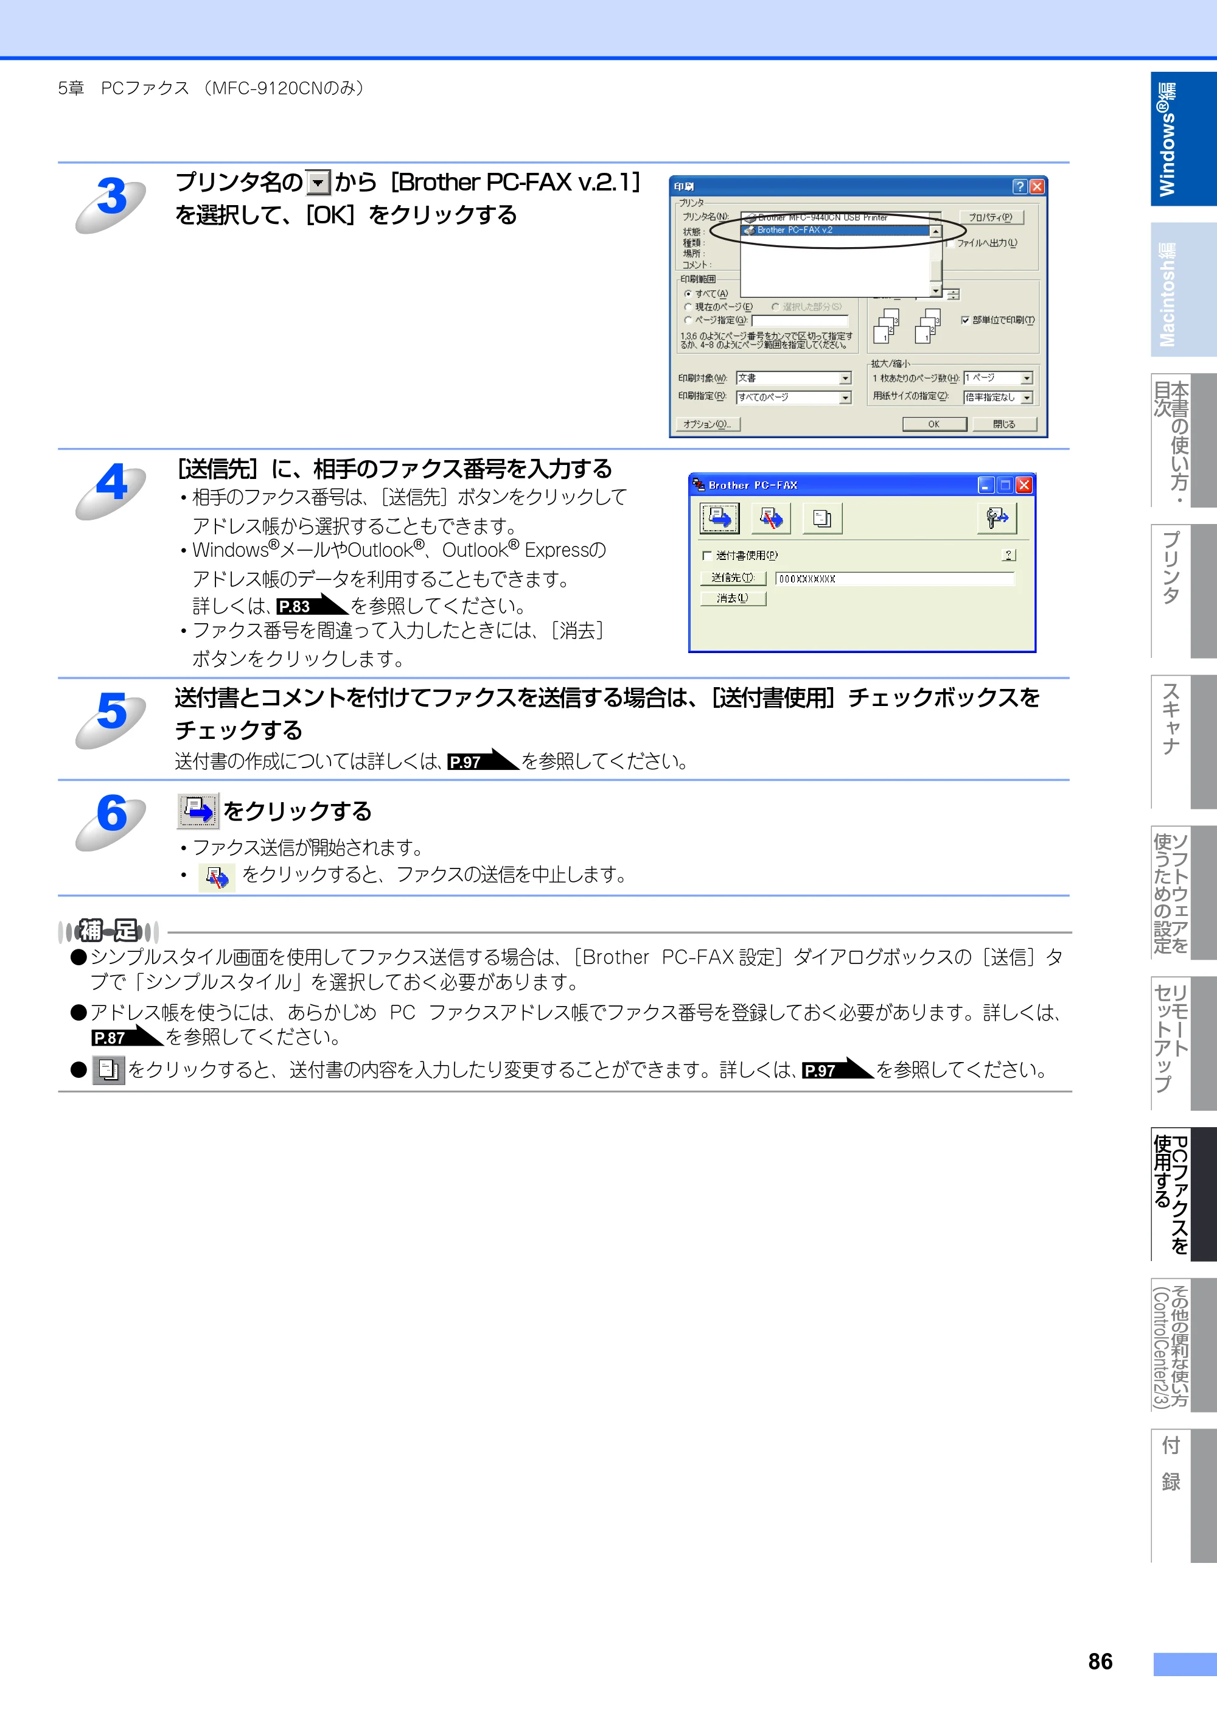The height and width of the screenshot is (1723, 1217).
Task: Click the scroll down arrow in printer list
Action: (x=936, y=290)
